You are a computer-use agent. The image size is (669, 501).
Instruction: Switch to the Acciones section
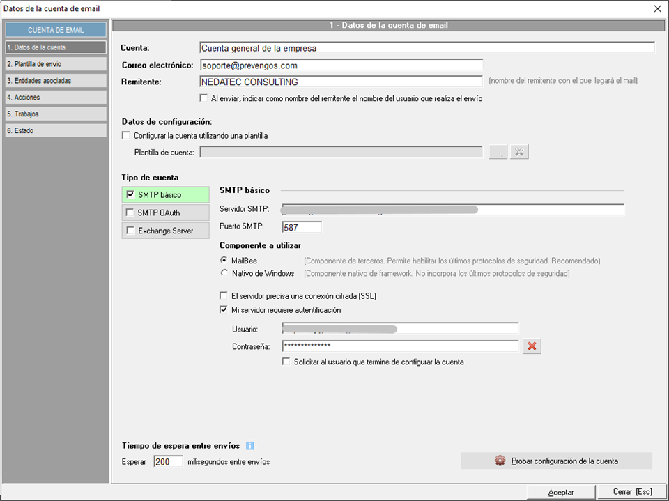(56, 98)
